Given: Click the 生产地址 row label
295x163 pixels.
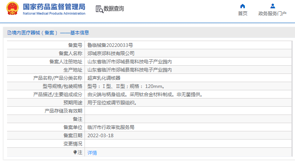Looking at the screenshot, I should click(x=73, y=70).
